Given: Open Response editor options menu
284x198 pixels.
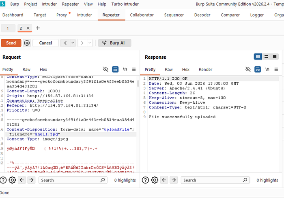Looking at the screenshot, I should pyautogui.click(x=276, y=69).
